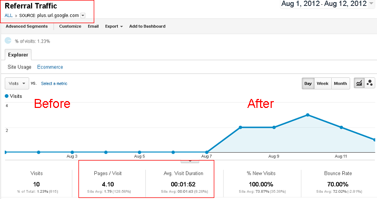Switch to the Ecommerce subtab
This screenshot has height=199, width=377.
(50, 67)
